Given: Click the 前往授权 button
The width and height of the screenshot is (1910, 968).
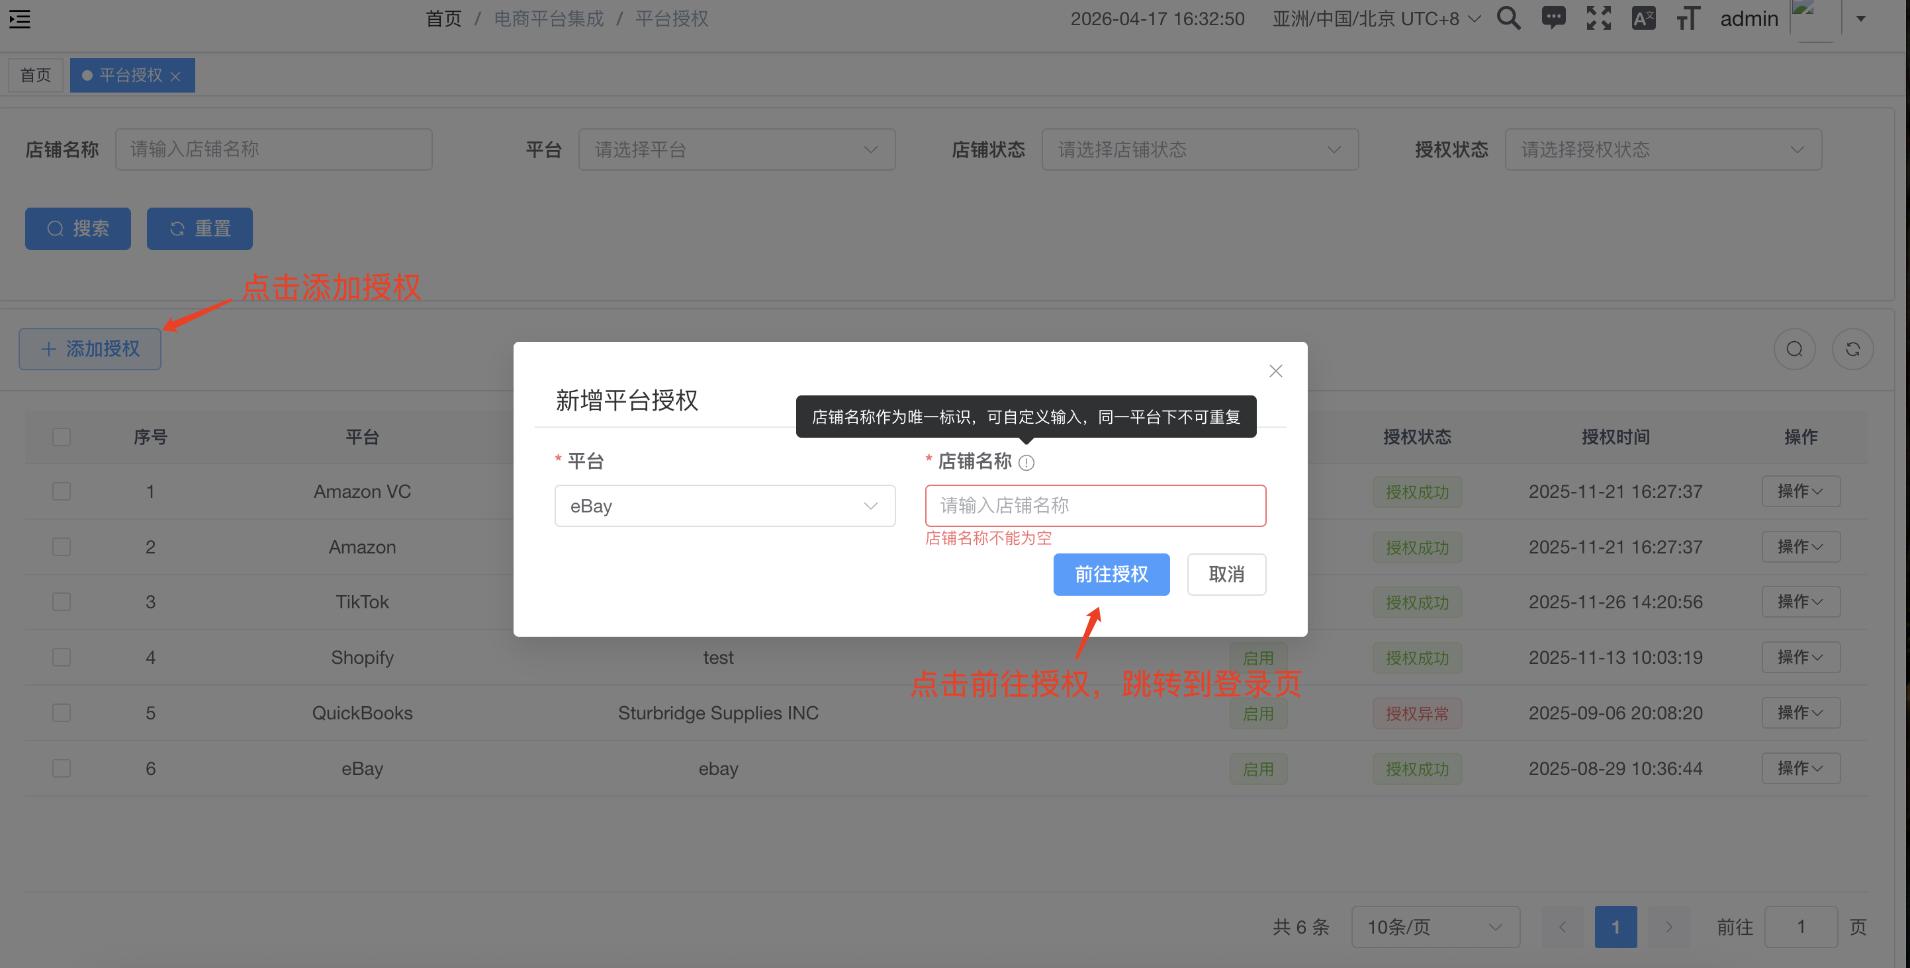Looking at the screenshot, I should (x=1111, y=575).
